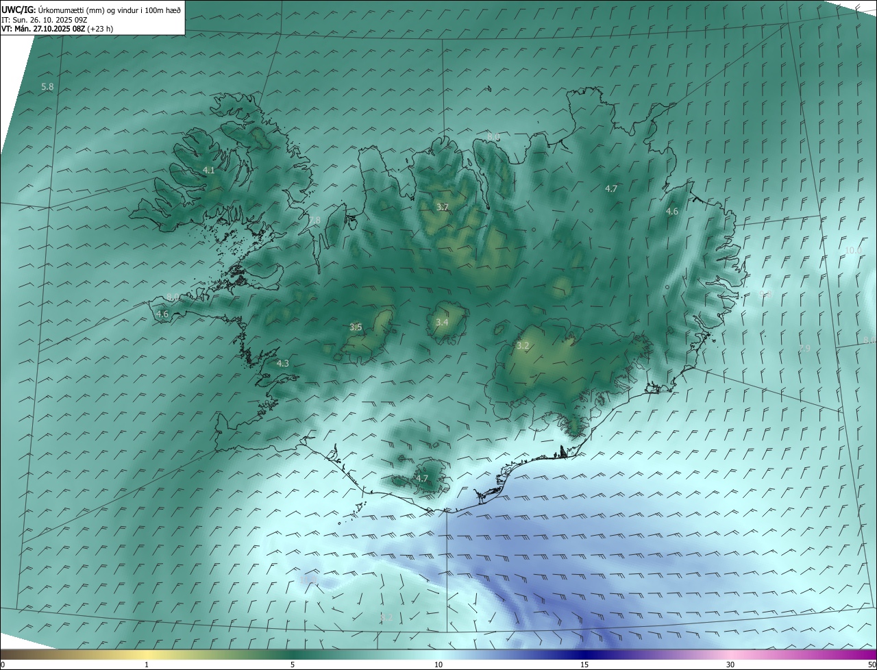Screen dimensions: 877x670
Task: Click the 9.8 value off the east coast
Action: tap(765, 295)
